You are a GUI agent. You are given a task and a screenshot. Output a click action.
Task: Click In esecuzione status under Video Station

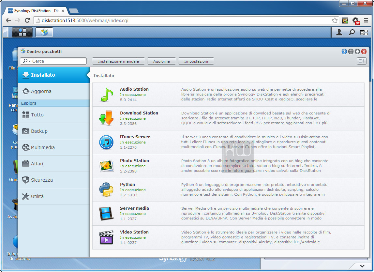(133, 237)
